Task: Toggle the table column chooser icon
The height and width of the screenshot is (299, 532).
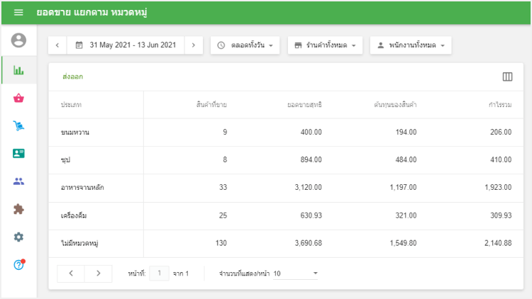Action: 507,77
